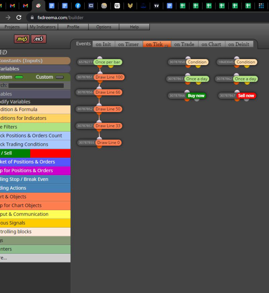Image resolution: width=269 pixels, height=293 pixels.
Task: Click the block search input field
Action: coord(36,85)
